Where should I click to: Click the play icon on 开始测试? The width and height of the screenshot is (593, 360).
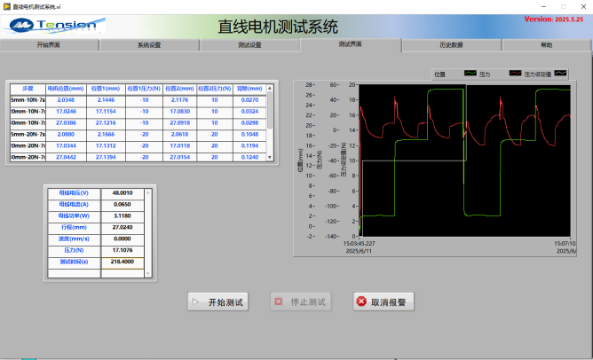click(195, 302)
